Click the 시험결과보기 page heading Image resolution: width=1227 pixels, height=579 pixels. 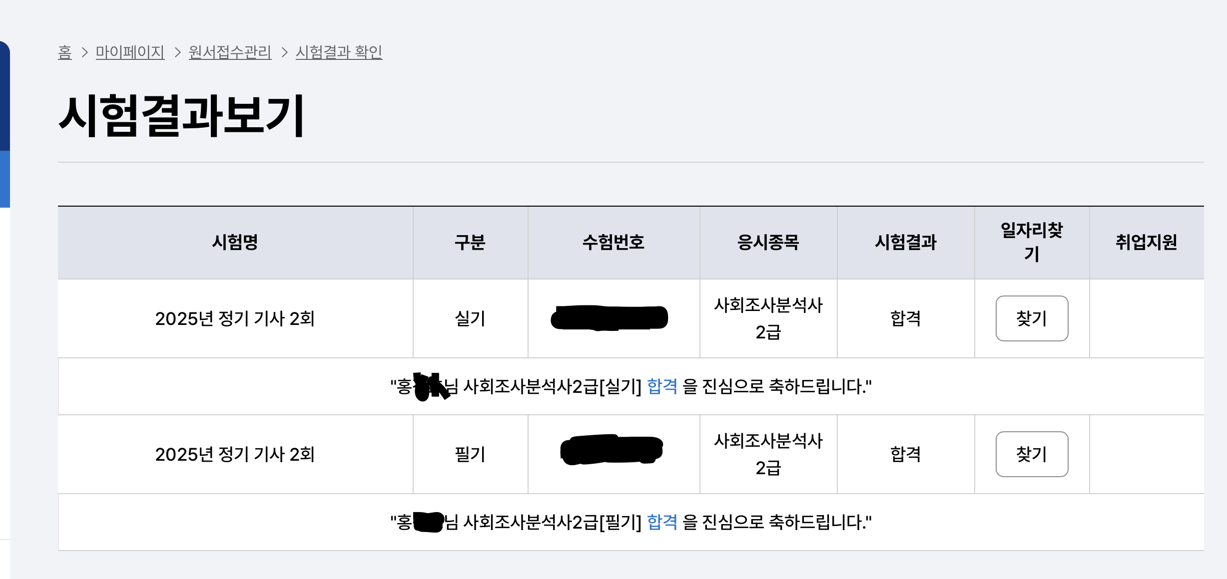(182, 116)
